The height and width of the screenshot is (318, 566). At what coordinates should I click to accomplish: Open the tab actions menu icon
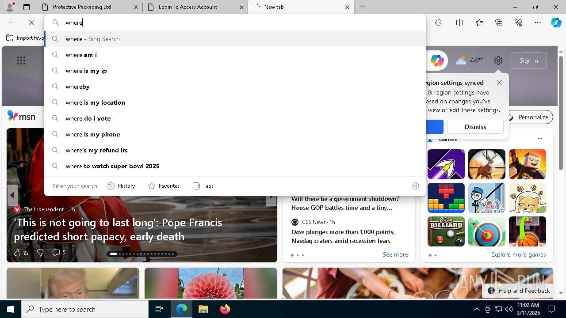27,7
